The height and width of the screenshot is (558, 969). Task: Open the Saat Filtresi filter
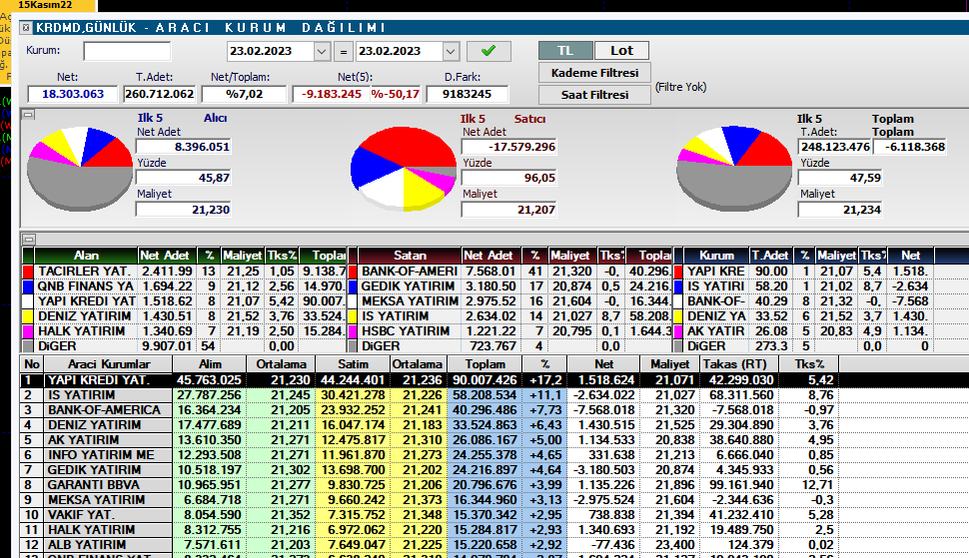594,95
